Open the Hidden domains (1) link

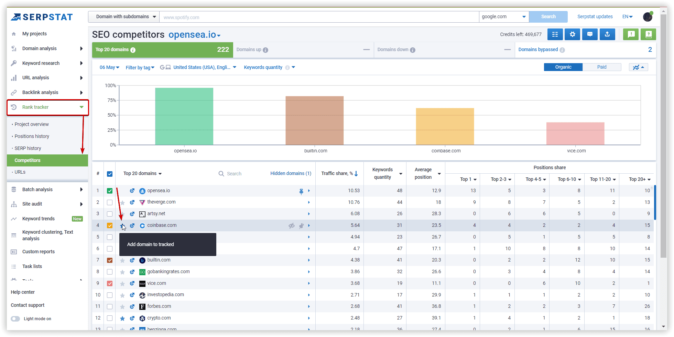[x=291, y=174]
